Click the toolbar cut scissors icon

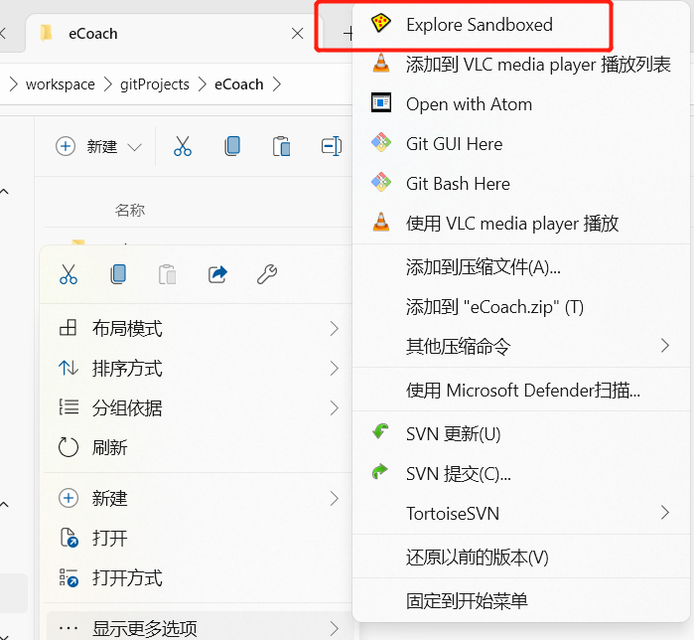(183, 147)
